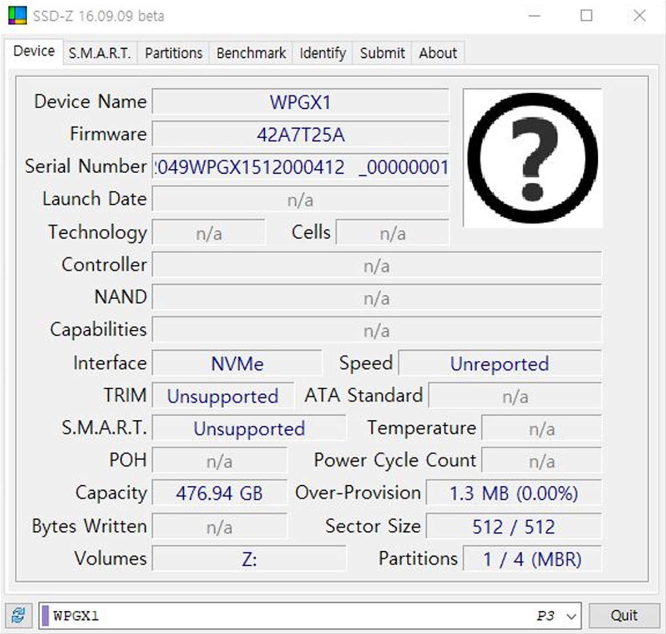The width and height of the screenshot is (666, 634).
Task: Click Sector Size value 512 / 512
Action: (x=513, y=526)
